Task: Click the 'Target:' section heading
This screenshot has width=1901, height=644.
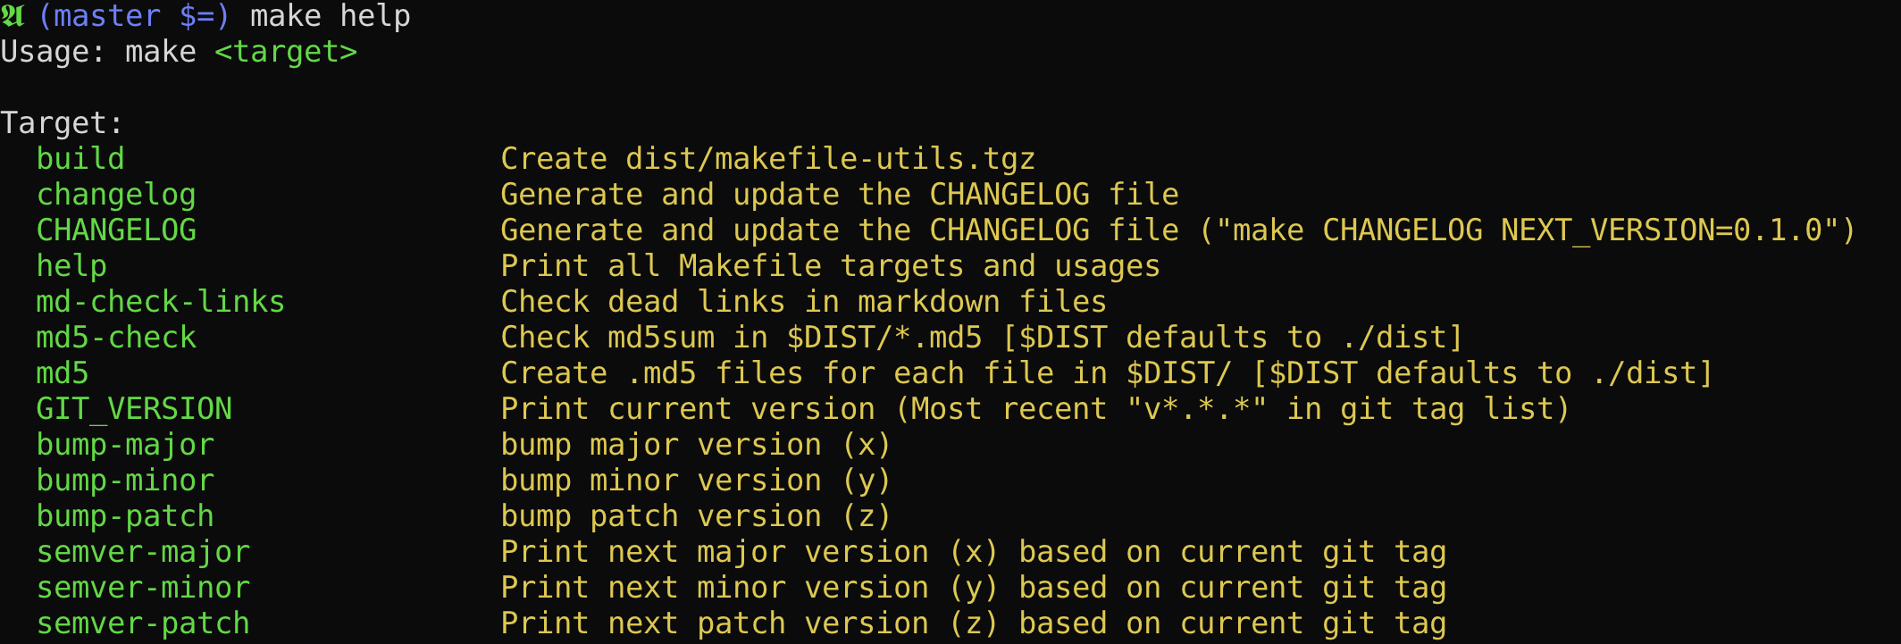Action: [x=62, y=123]
